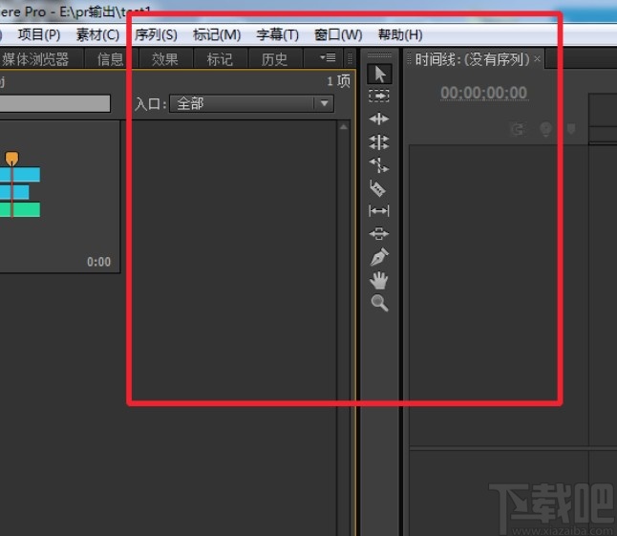Viewport: 617px width, 536px height.
Task: Open the 入口 dropdown showing 全部
Action: point(252,103)
